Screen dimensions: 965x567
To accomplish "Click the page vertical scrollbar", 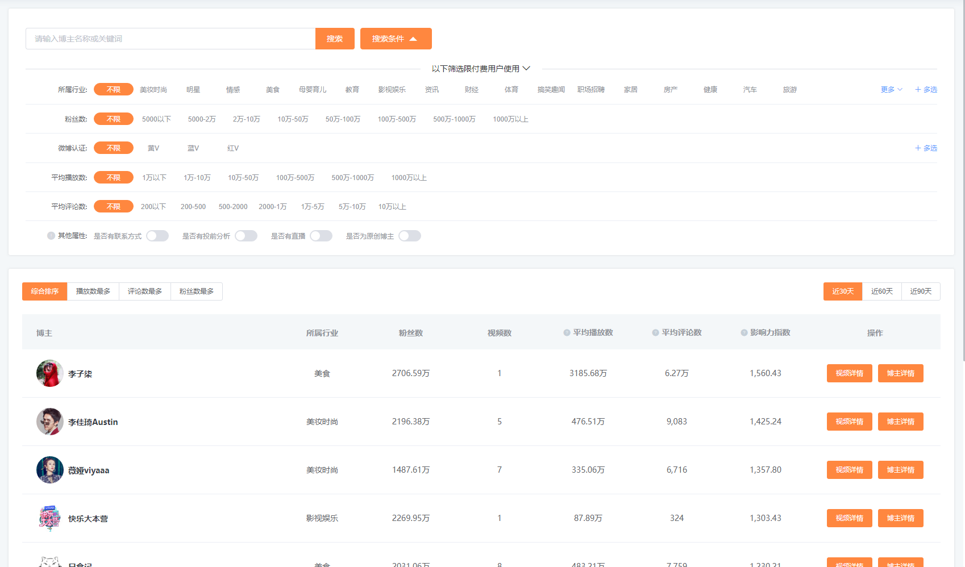I will [x=963, y=181].
